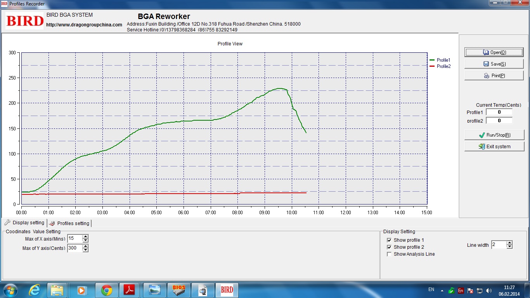Image resolution: width=530 pixels, height=298 pixels.
Task: Decrease Max of Y axis with the down arrow
Action: tap(85, 250)
